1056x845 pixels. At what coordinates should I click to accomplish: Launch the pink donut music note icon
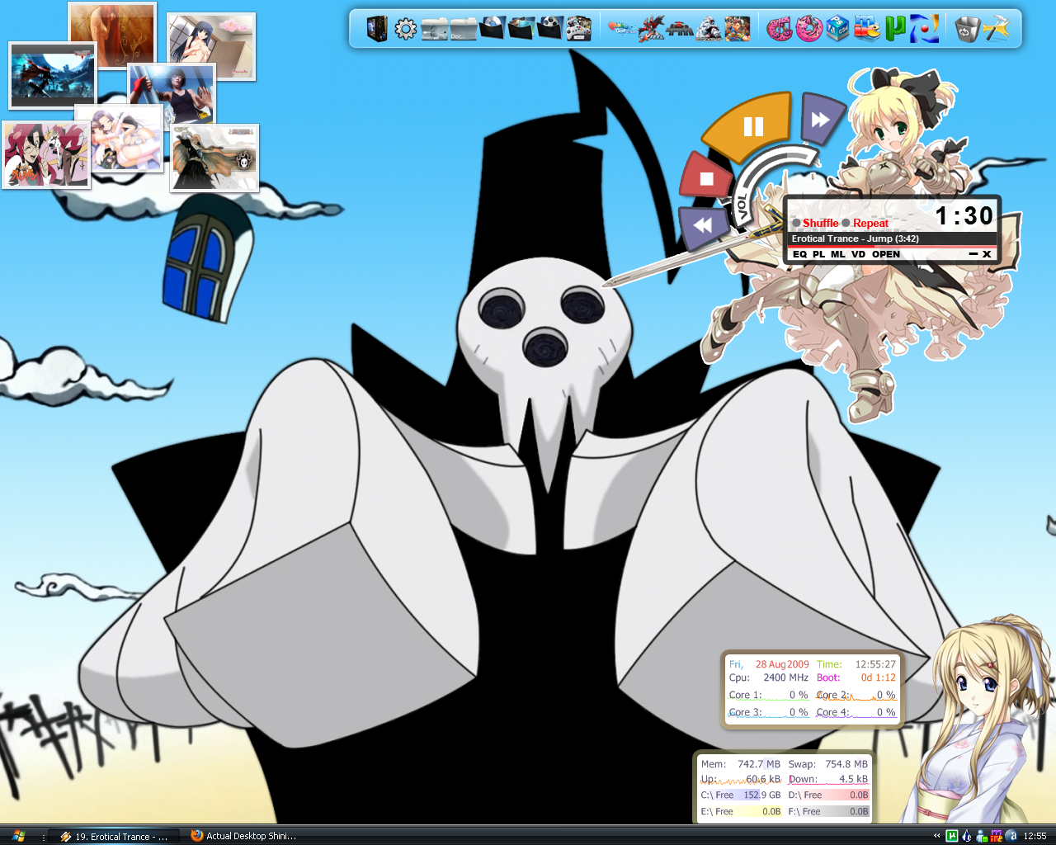779,30
